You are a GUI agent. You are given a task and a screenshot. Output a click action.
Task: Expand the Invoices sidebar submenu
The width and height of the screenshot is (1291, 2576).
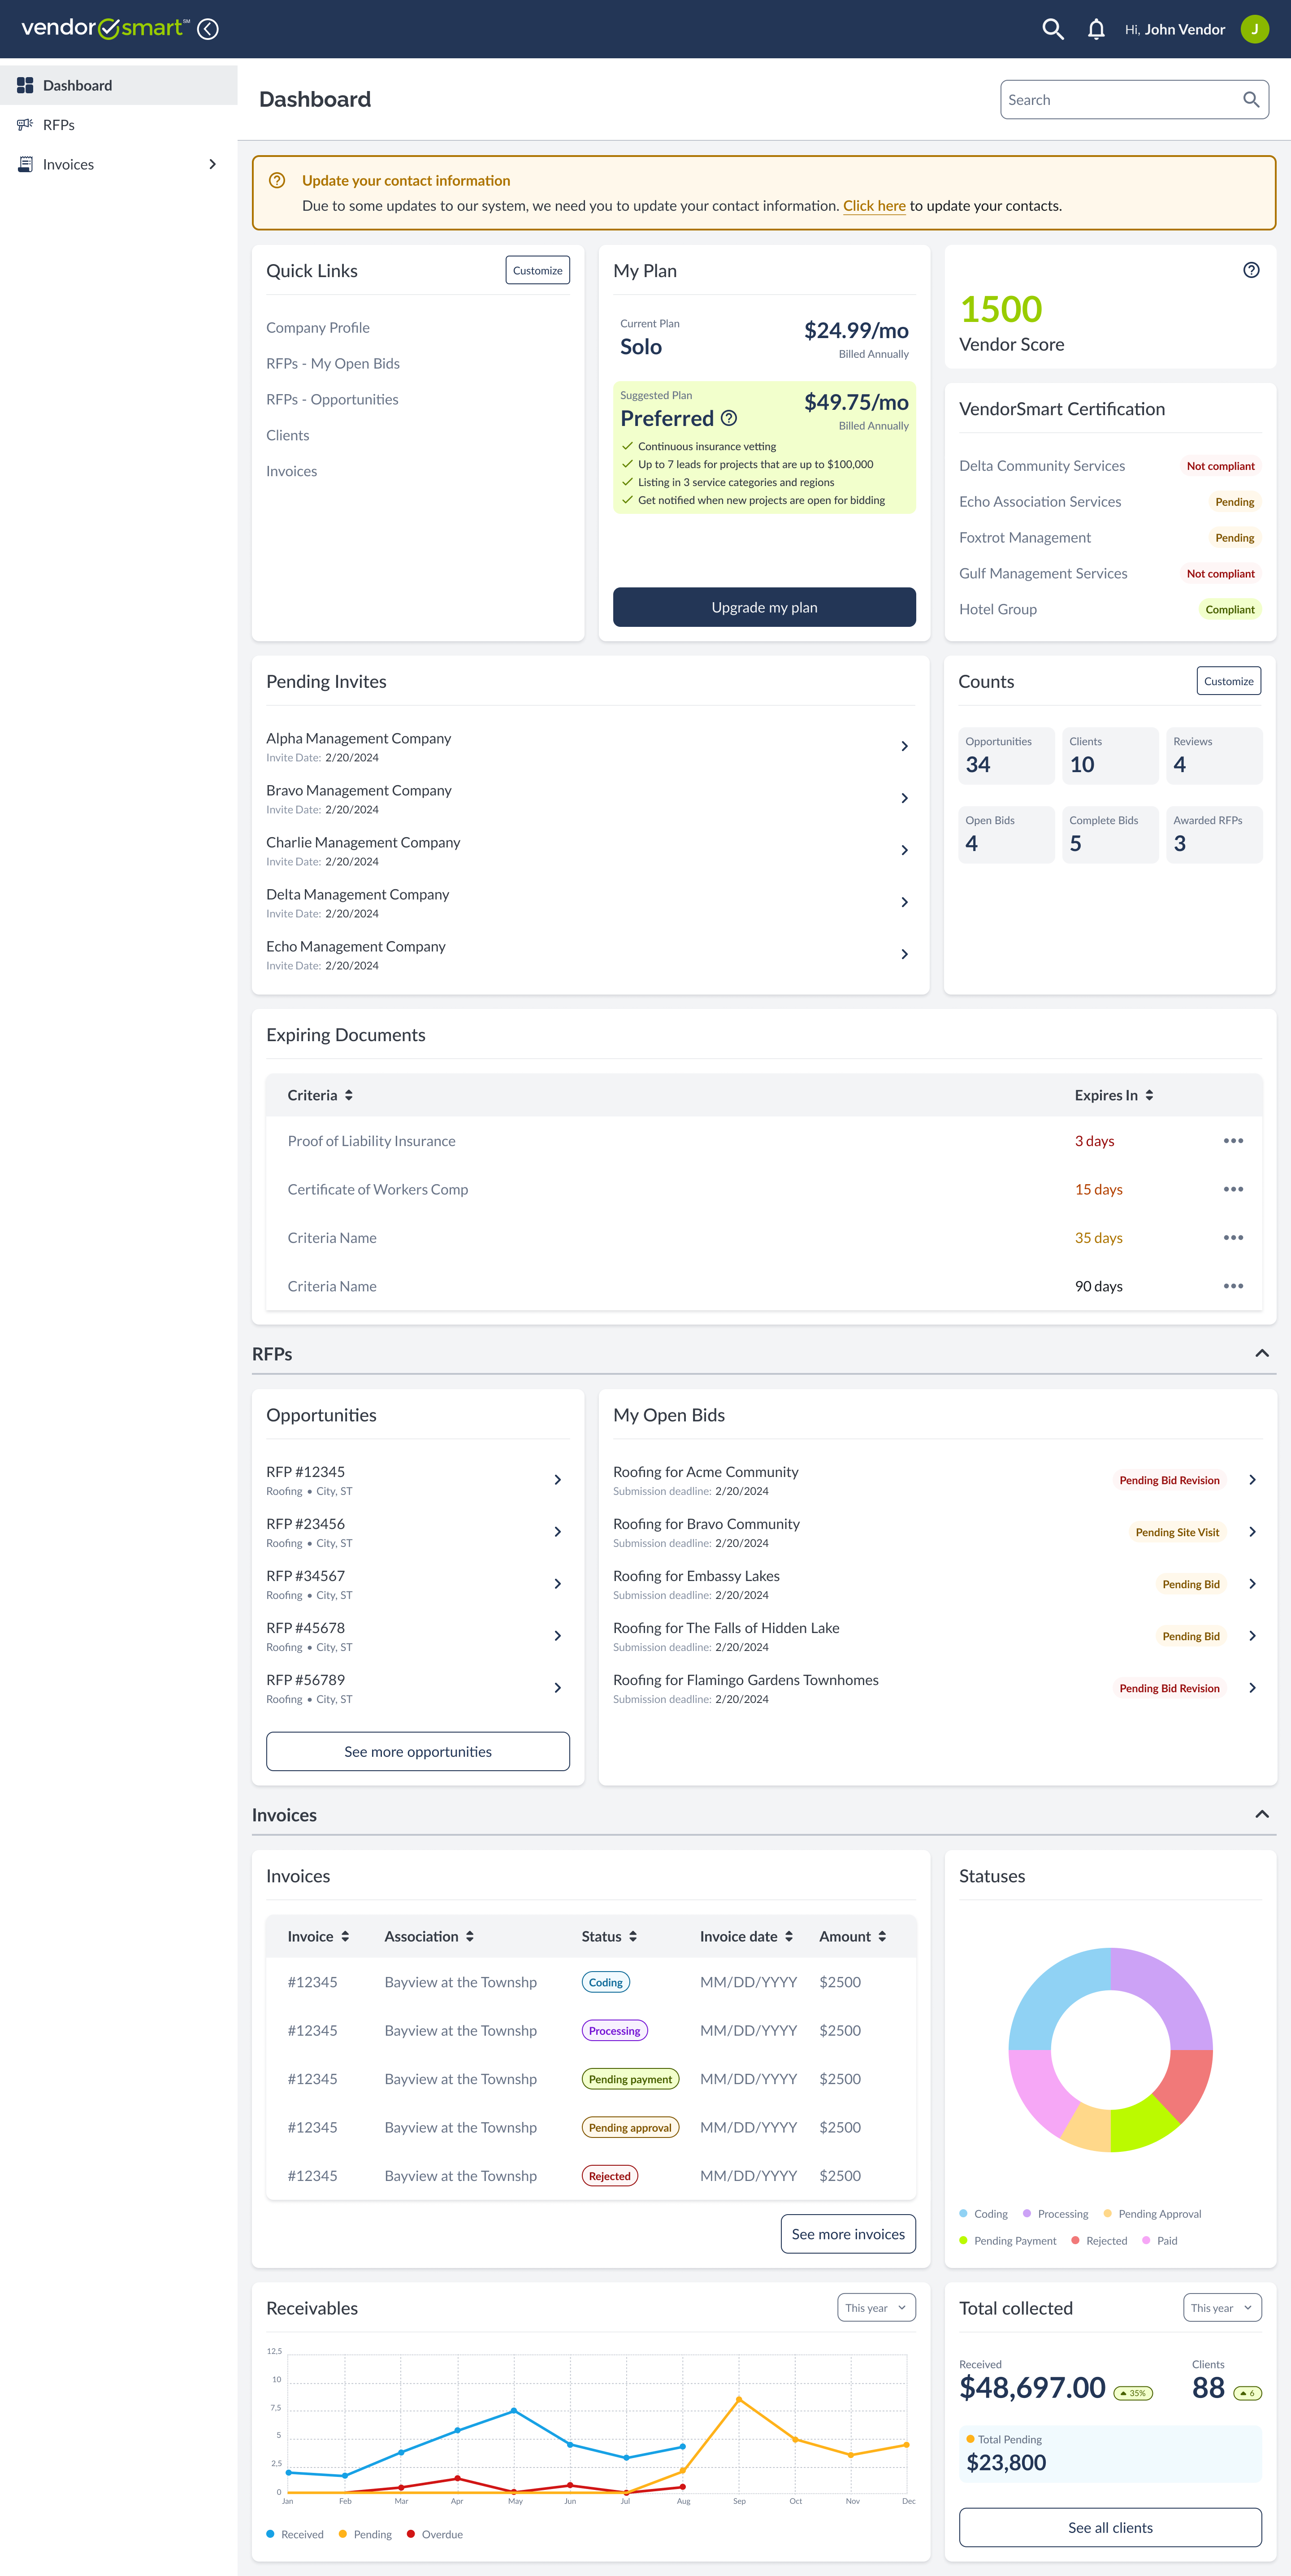212,164
